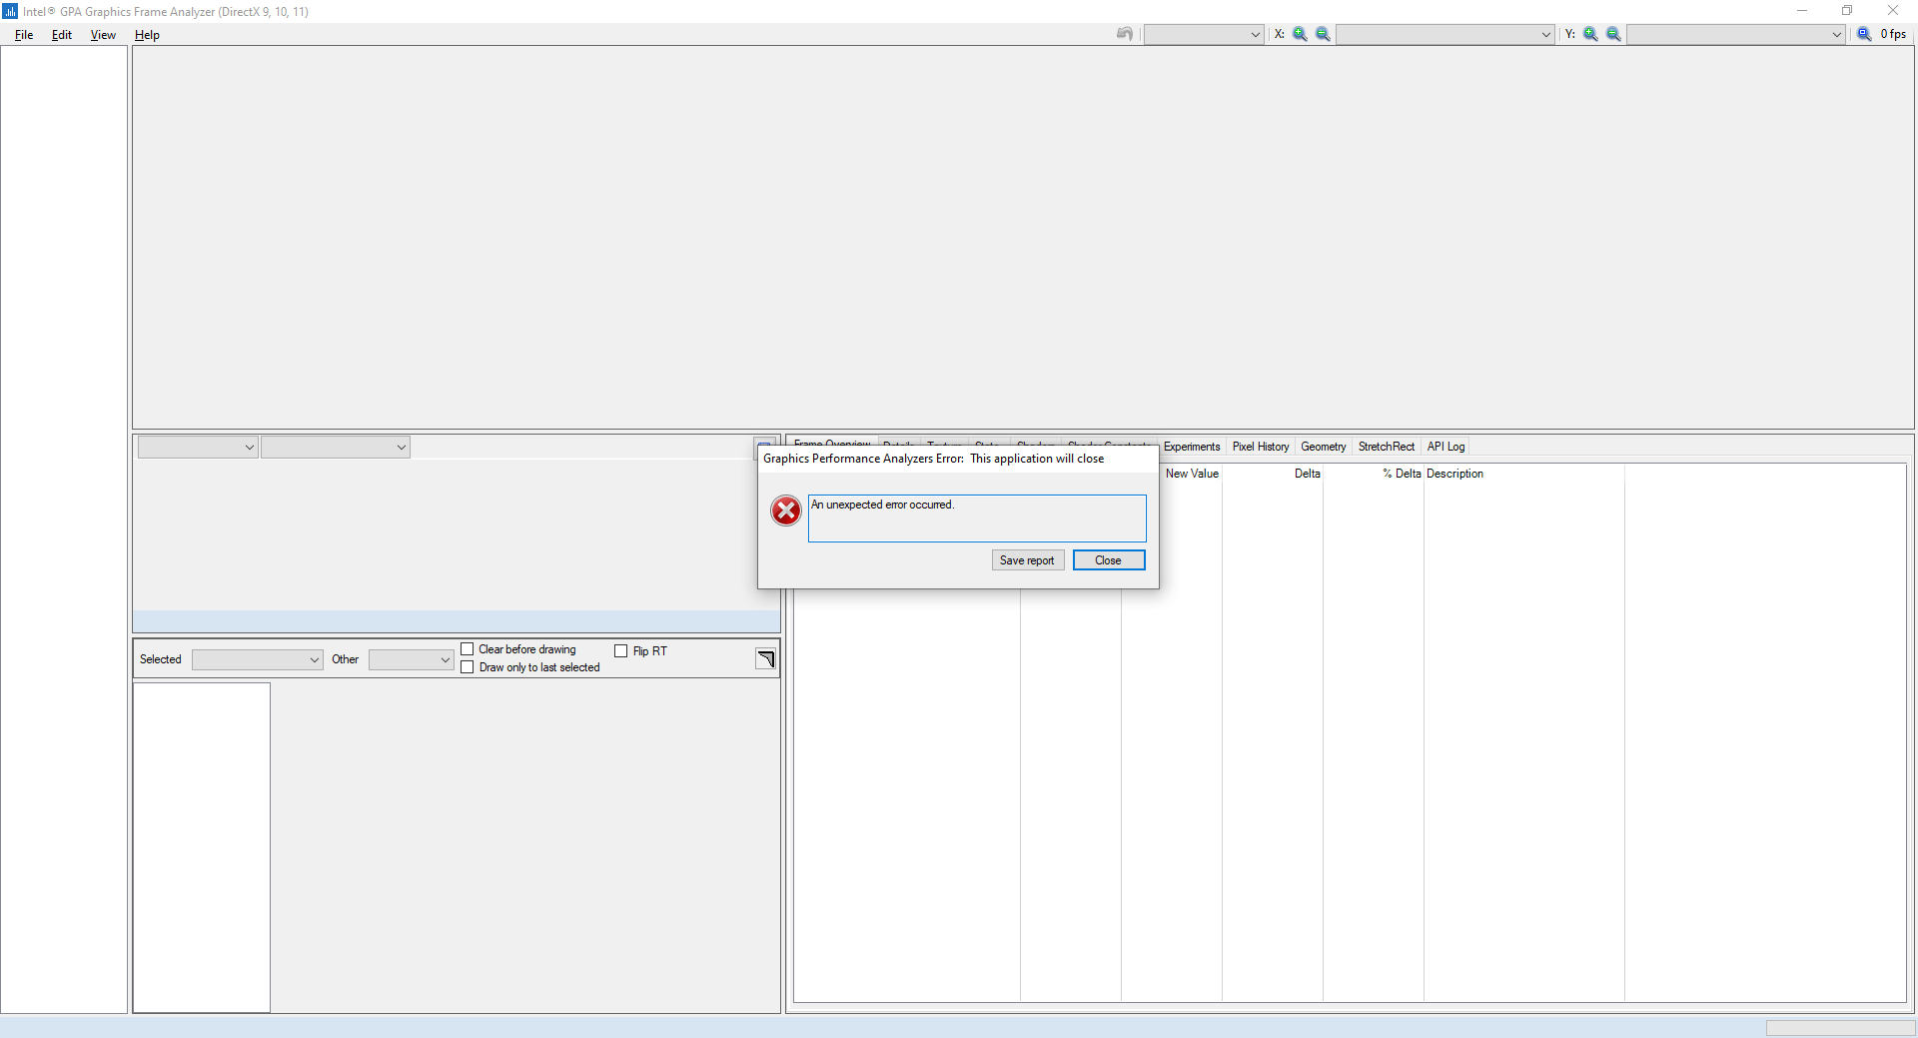Screen dimensions: 1918x1038
Task: Enable Clear before drawing
Action: [x=467, y=648]
